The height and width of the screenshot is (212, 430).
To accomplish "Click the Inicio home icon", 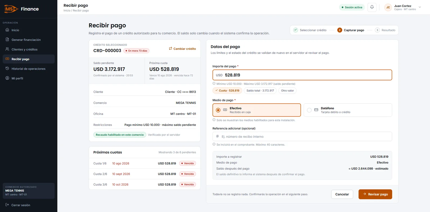I will tap(7, 30).
